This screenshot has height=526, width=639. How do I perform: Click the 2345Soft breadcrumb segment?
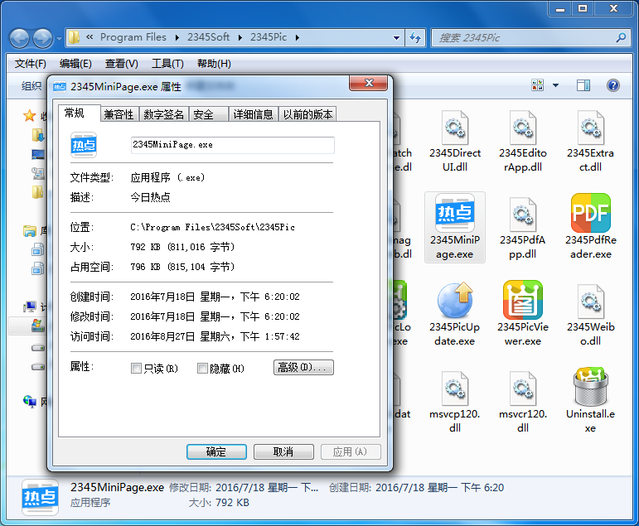coord(209,37)
